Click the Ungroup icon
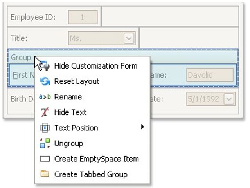Screen dimensions: 250x188 pos(45,143)
